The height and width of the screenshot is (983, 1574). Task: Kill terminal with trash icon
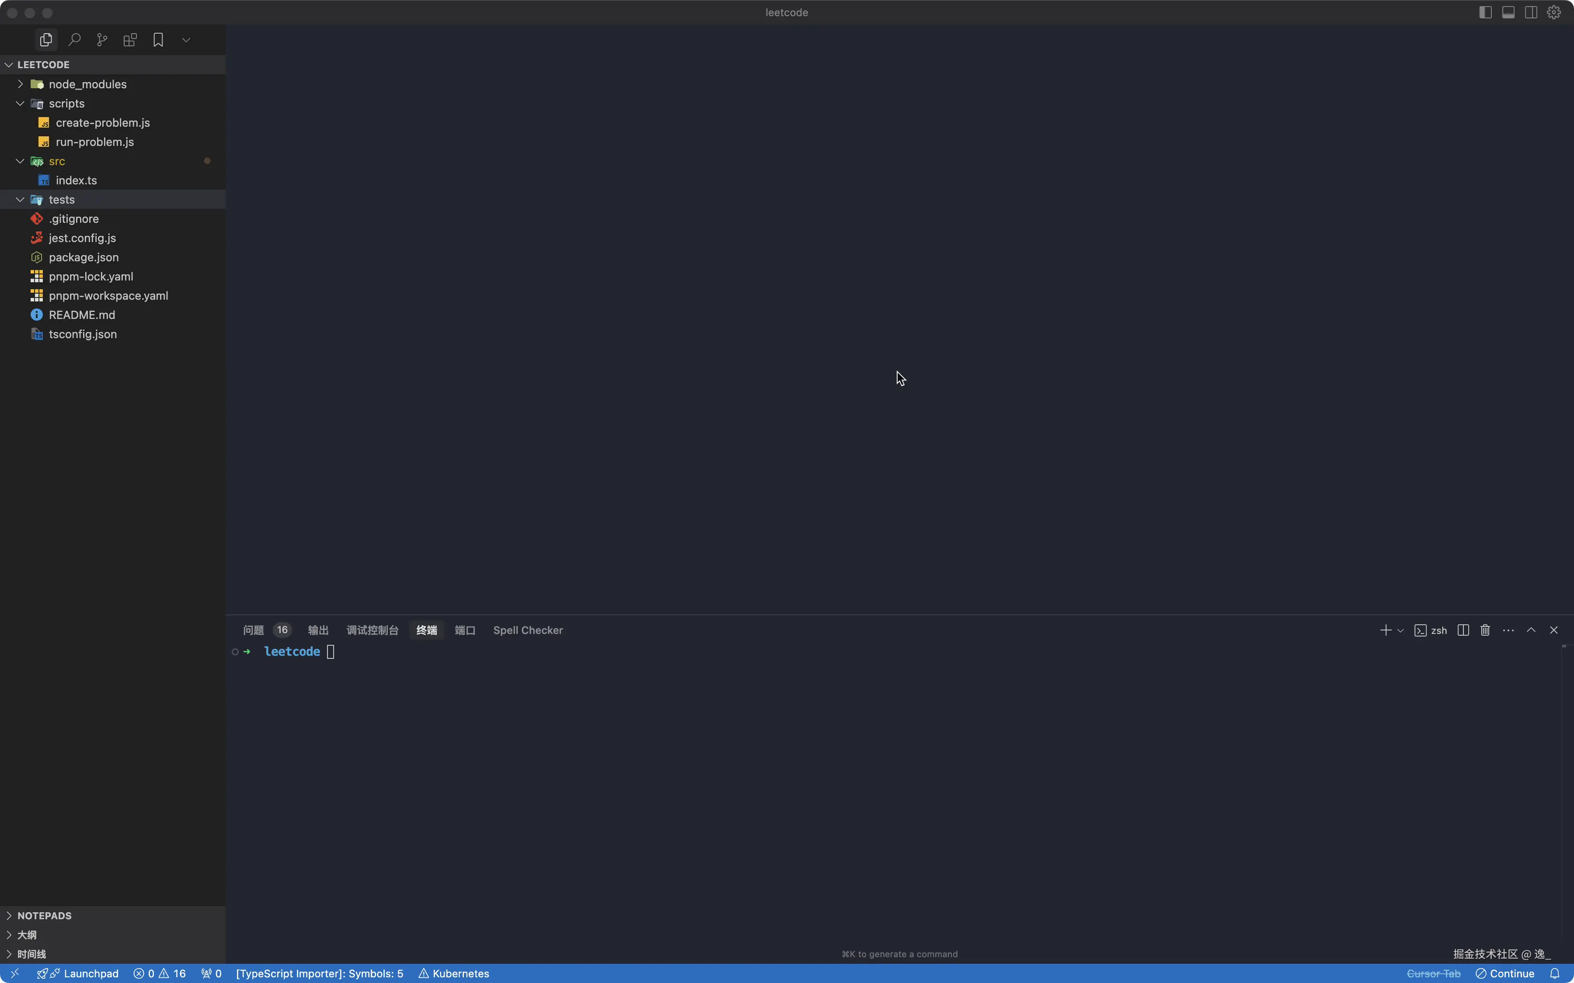pyautogui.click(x=1485, y=630)
